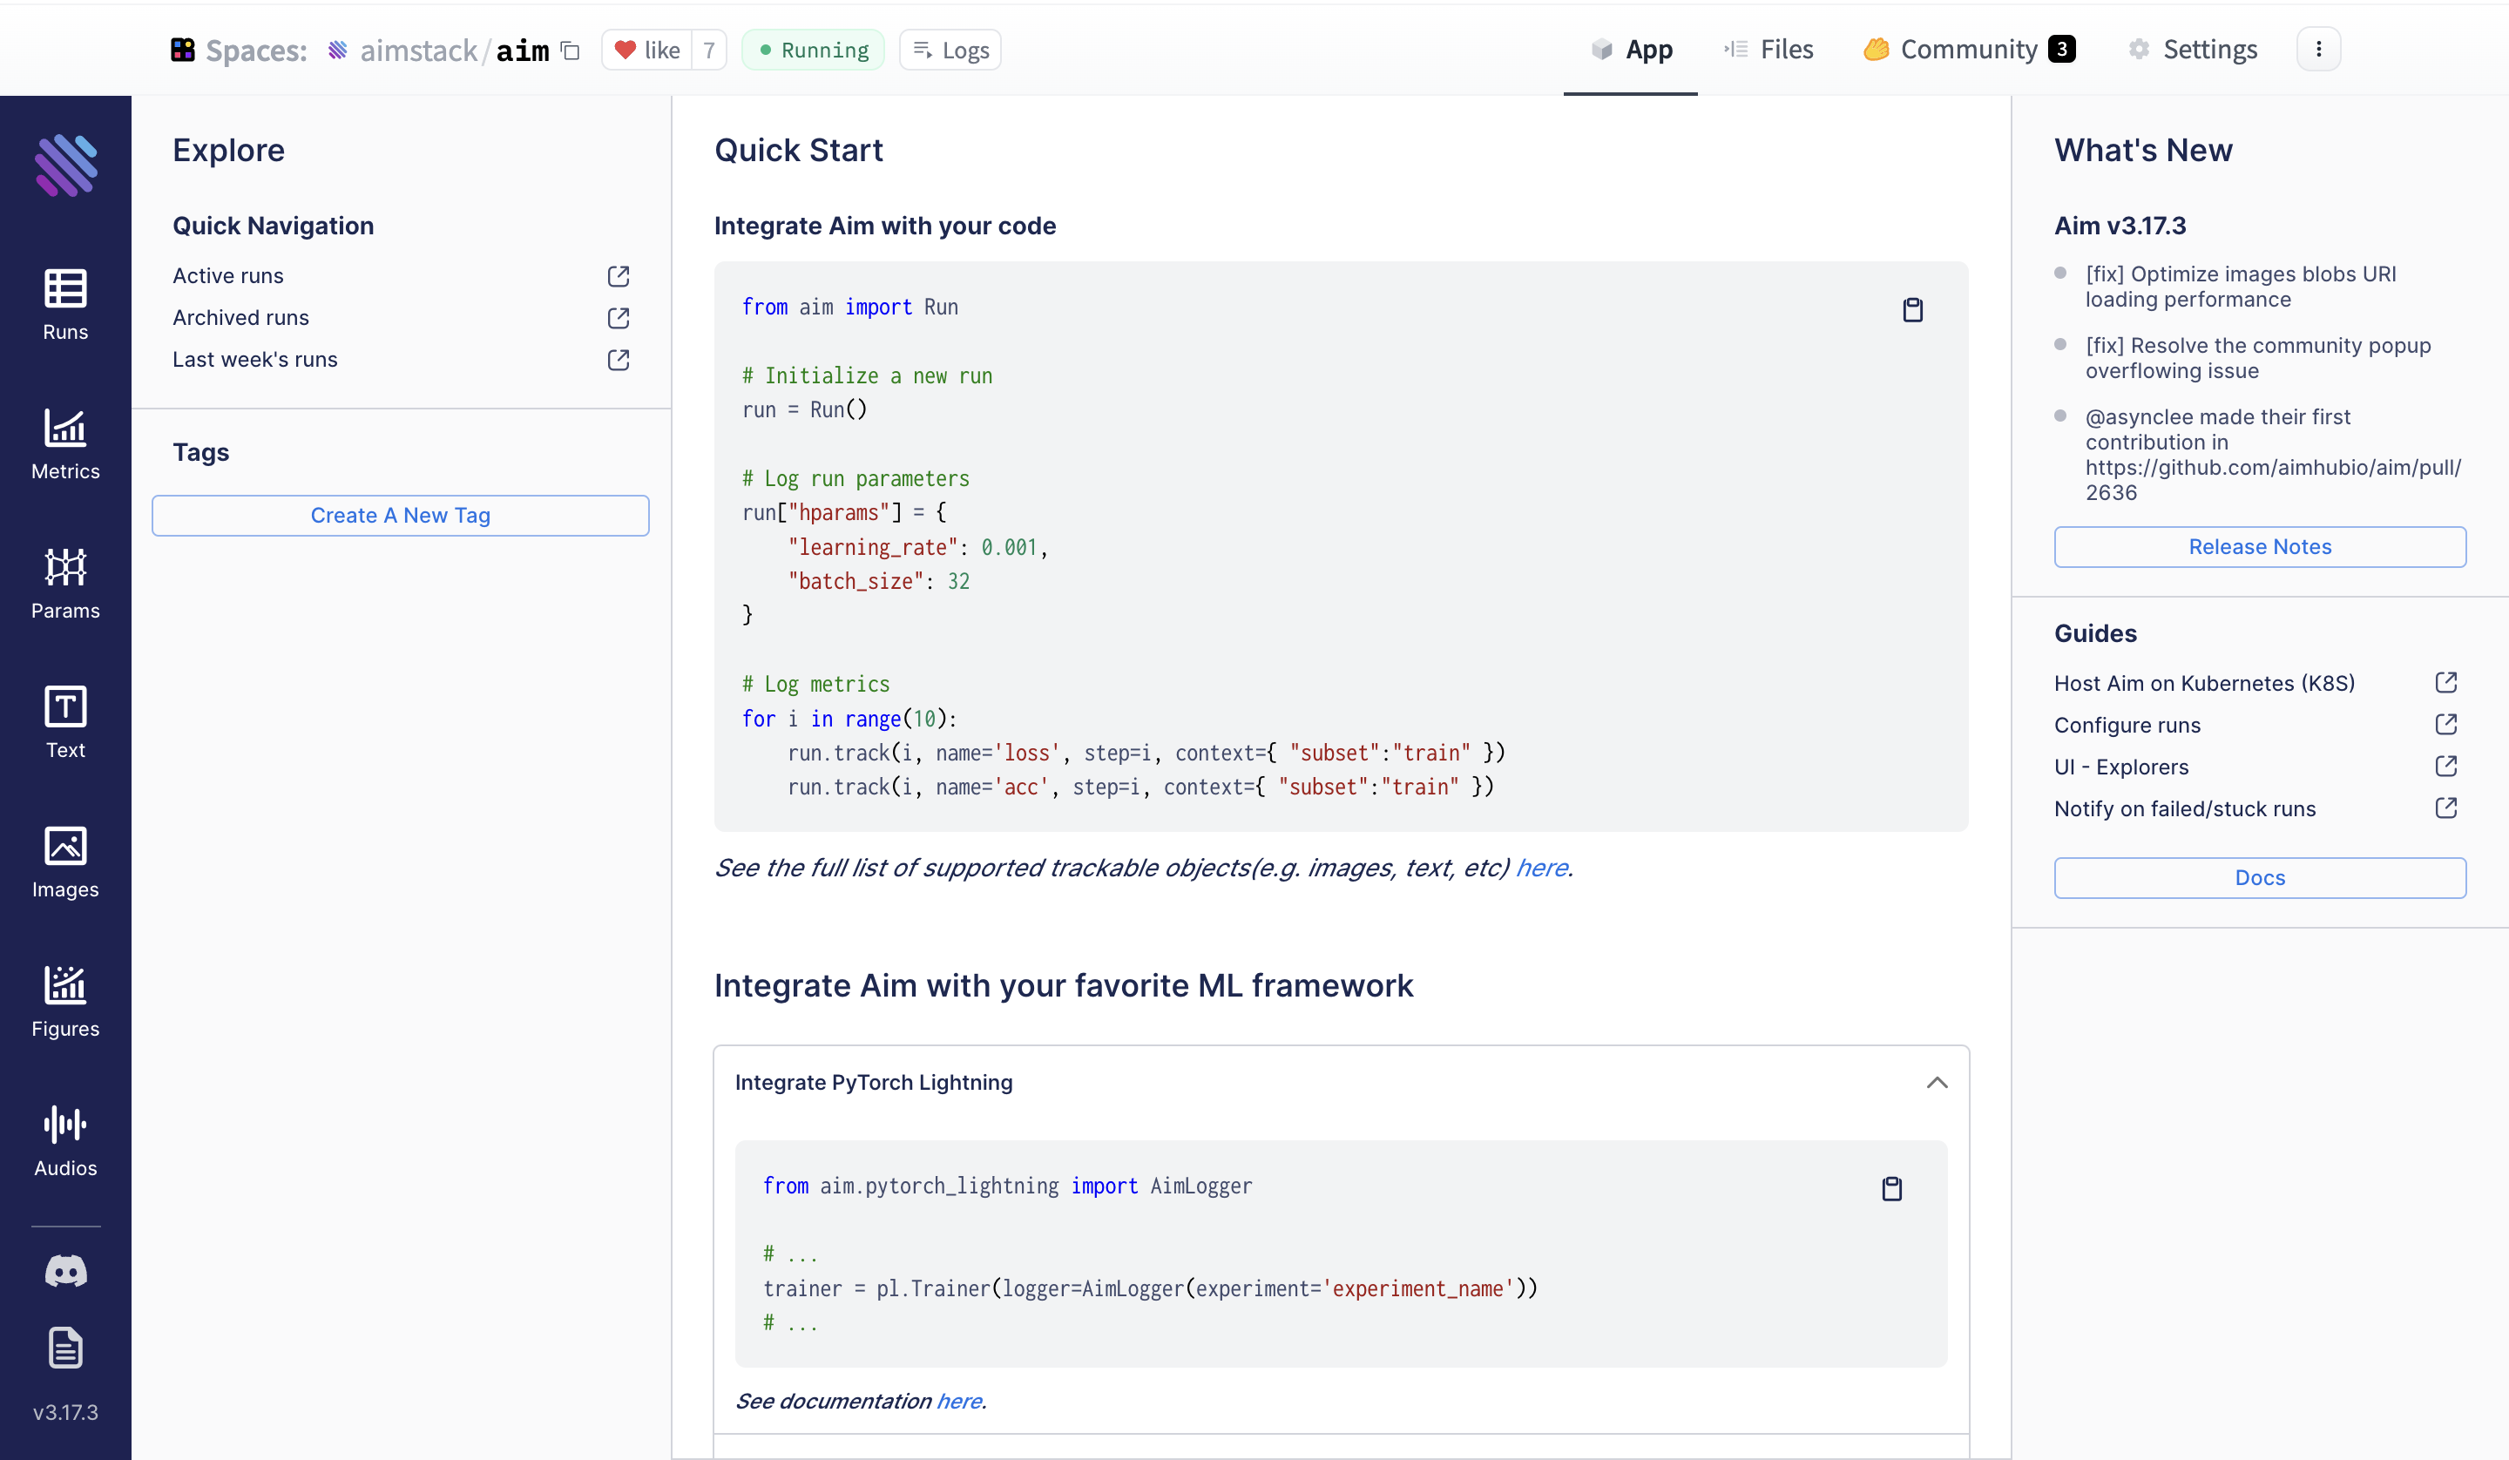Screen dimensions: 2509x1460
Task: Open Notify on failed/stuck runs external icon
Action: pos(2446,808)
